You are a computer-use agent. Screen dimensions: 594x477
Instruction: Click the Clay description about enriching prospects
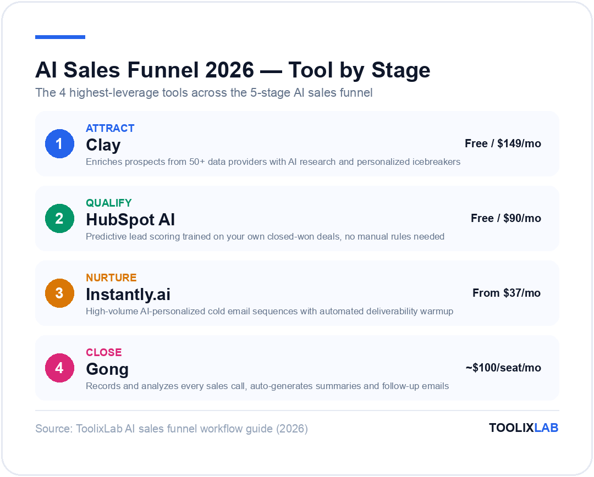pos(273,162)
